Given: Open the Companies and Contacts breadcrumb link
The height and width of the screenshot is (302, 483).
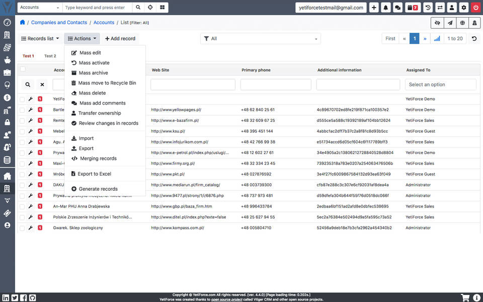Looking at the screenshot, I should tap(59, 22).
